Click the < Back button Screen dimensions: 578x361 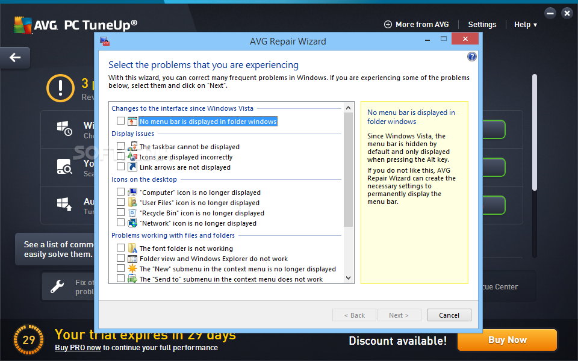pyautogui.click(x=354, y=315)
